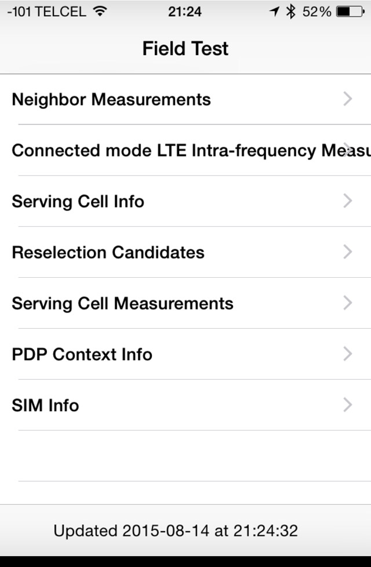Tap the chevron on SIM Info row
Viewport: 371px width, 567px height.
[347, 405]
